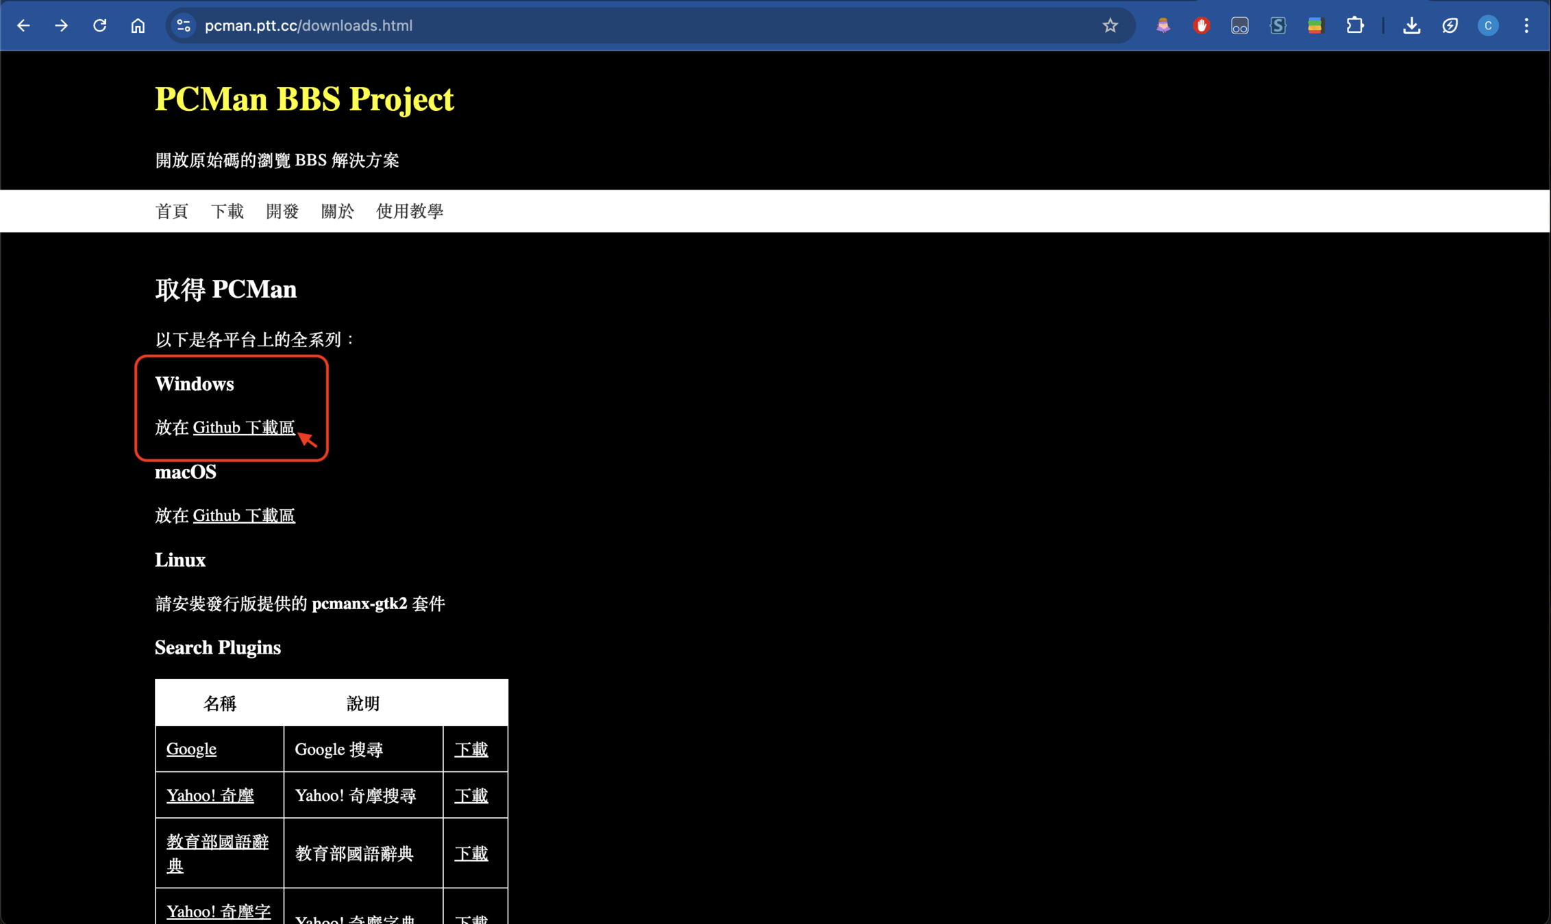
Task: Click the browser forward arrow
Action: pos(62,25)
